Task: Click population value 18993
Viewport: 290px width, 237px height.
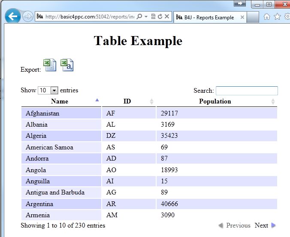Action: pos(169,170)
